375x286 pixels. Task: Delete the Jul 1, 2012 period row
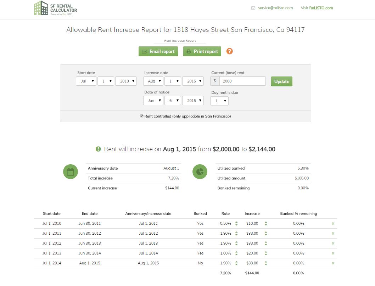(x=333, y=244)
